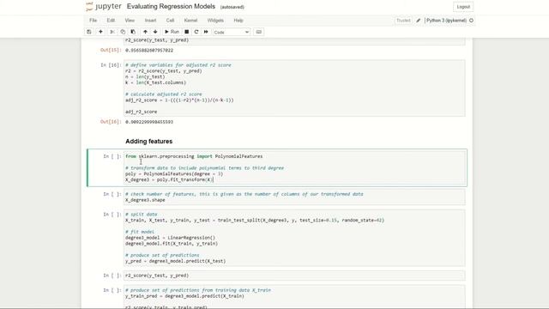Image resolution: width=549 pixels, height=309 pixels.
Task: Move selected cell up arrow
Action: point(145,32)
